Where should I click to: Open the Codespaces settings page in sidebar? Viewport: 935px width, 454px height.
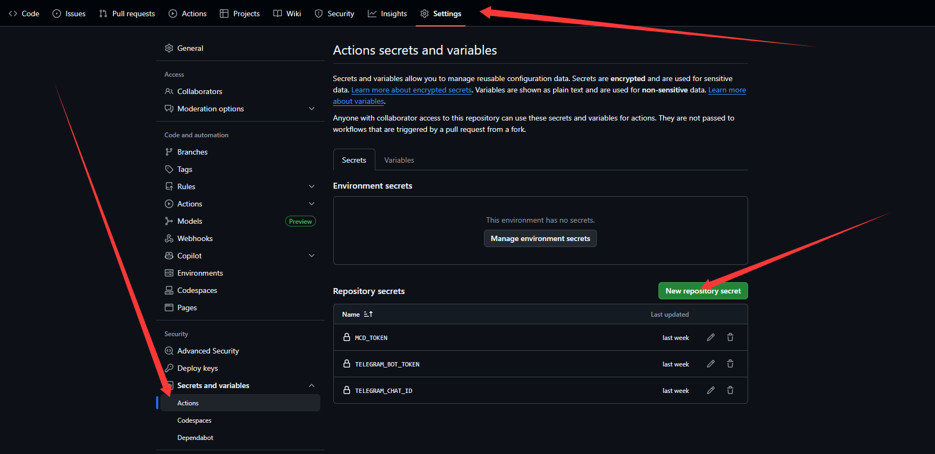point(197,290)
